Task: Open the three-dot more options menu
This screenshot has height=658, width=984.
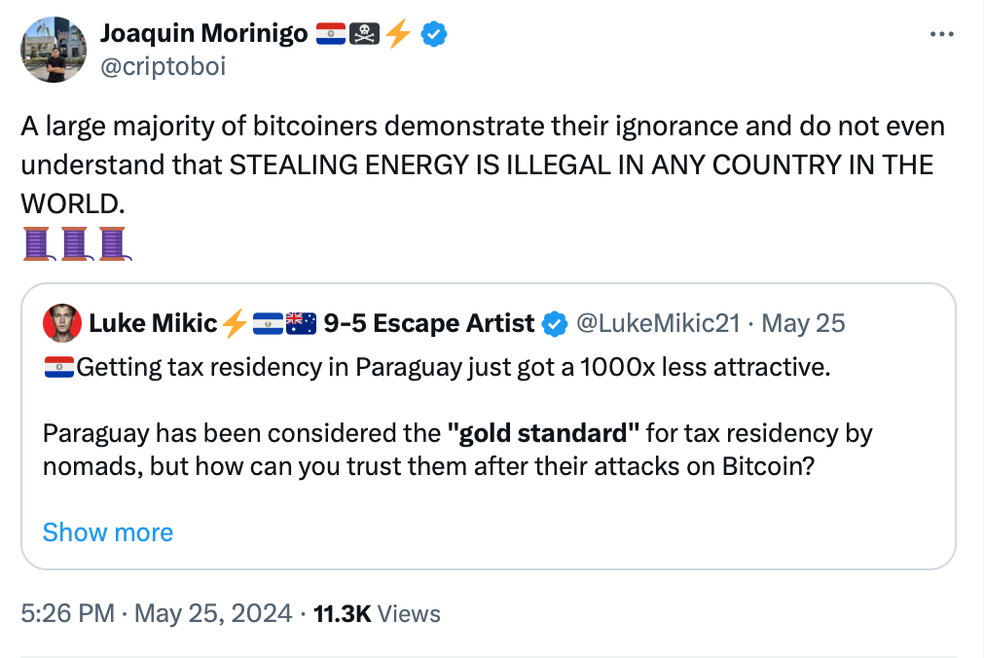Action: (x=941, y=34)
